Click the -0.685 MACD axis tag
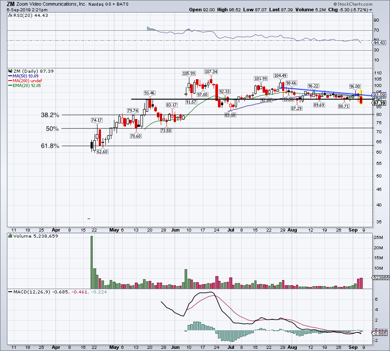This screenshot has height=351, width=390. tap(380, 333)
